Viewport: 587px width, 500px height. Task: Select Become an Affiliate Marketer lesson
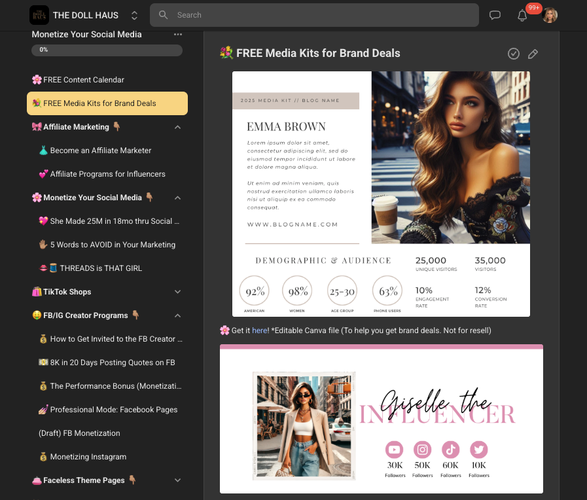pyautogui.click(x=100, y=151)
